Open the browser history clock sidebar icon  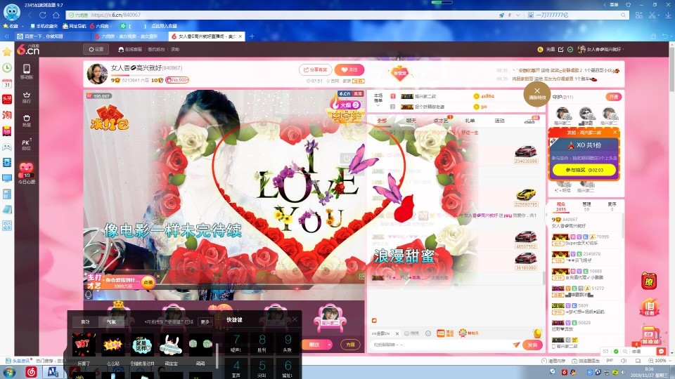pos(7,67)
